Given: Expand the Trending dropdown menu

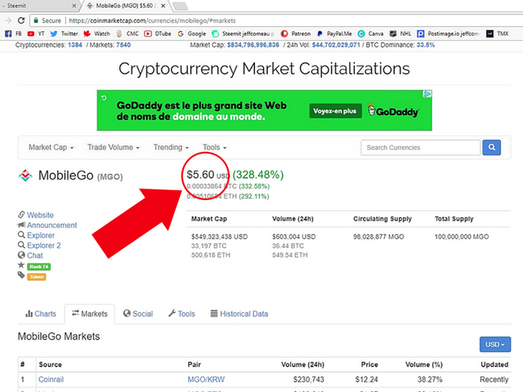Looking at the screenshot, I should (171, 147).
